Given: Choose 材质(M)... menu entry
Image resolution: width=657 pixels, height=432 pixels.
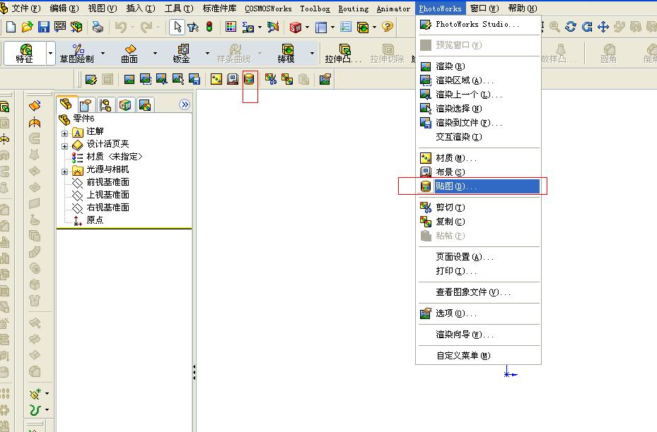Looking at the screenshot, I should pos(478,158).
